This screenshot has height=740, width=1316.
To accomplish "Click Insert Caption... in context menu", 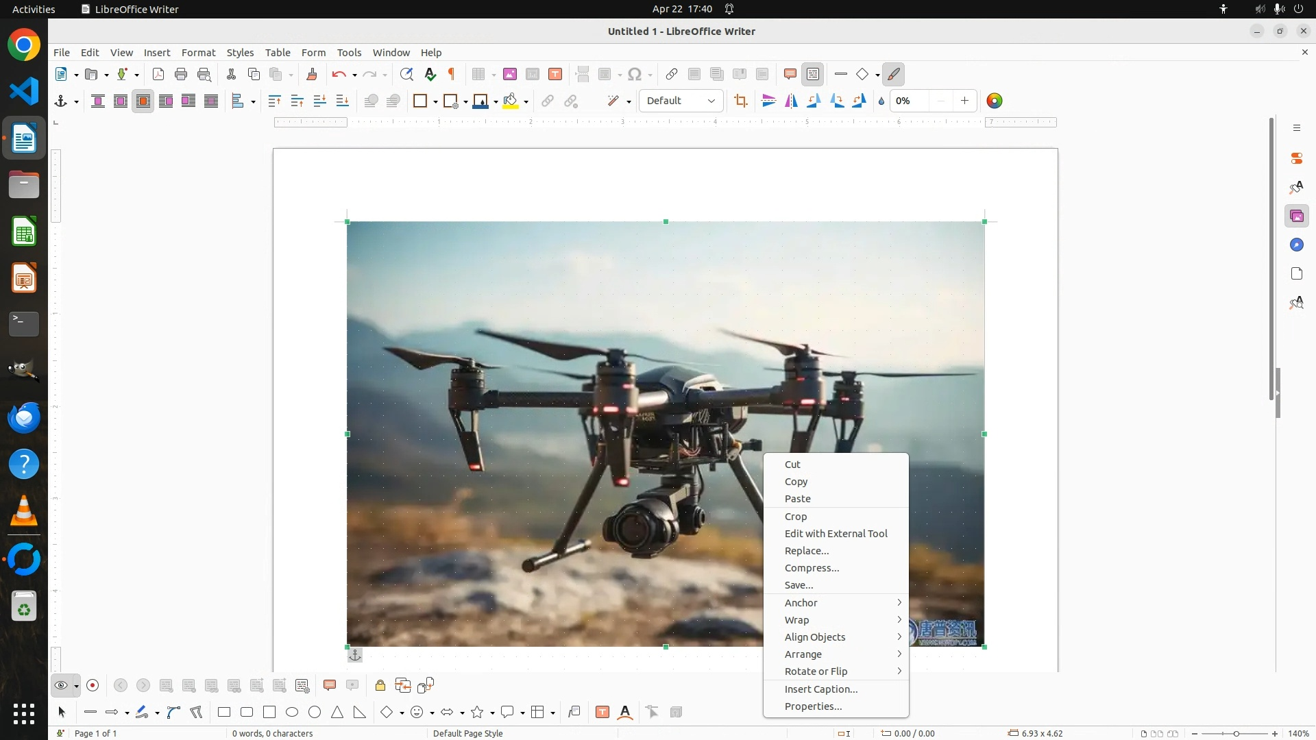I will tap(820, 689).
